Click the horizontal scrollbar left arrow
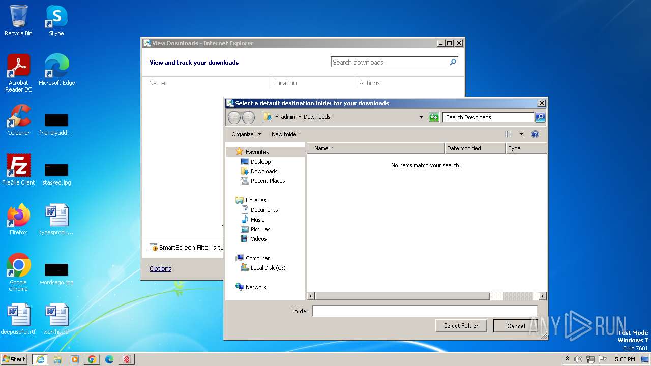Viewport: 651px width, 366px height. click(311, 296)
